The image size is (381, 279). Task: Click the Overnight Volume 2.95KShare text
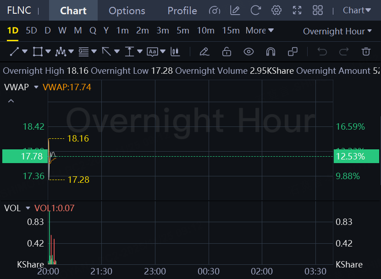(234, 71)
